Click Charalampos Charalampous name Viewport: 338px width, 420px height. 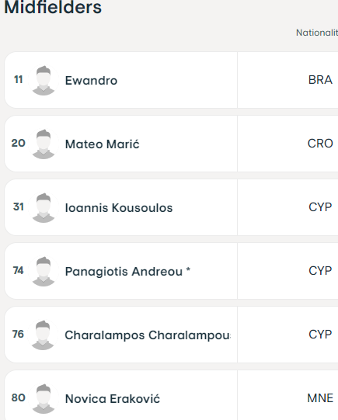coord(148,335)
